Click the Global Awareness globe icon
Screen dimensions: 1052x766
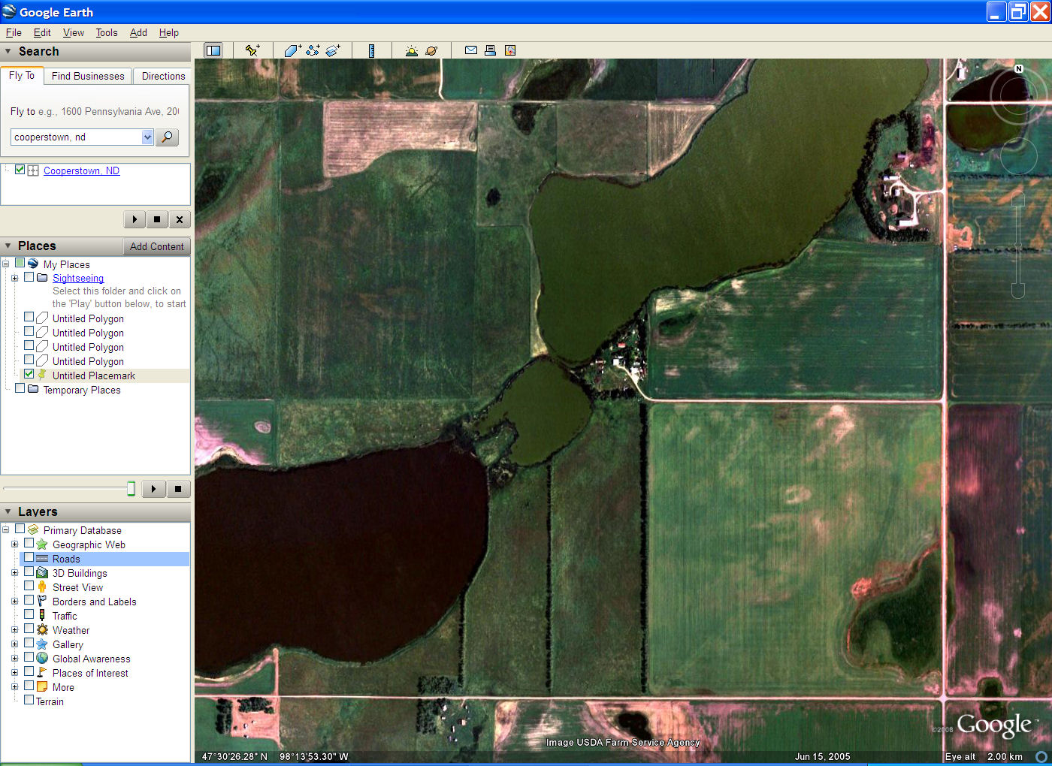[x=42, y=659]
